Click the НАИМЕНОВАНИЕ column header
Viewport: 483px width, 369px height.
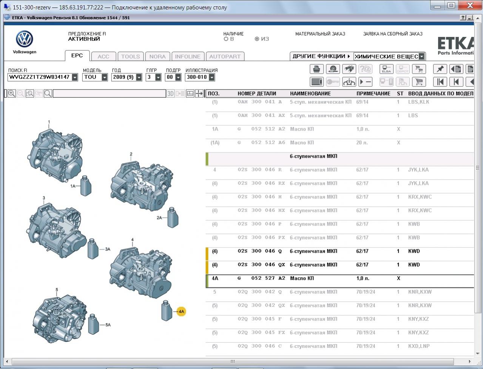click(310, 94)
